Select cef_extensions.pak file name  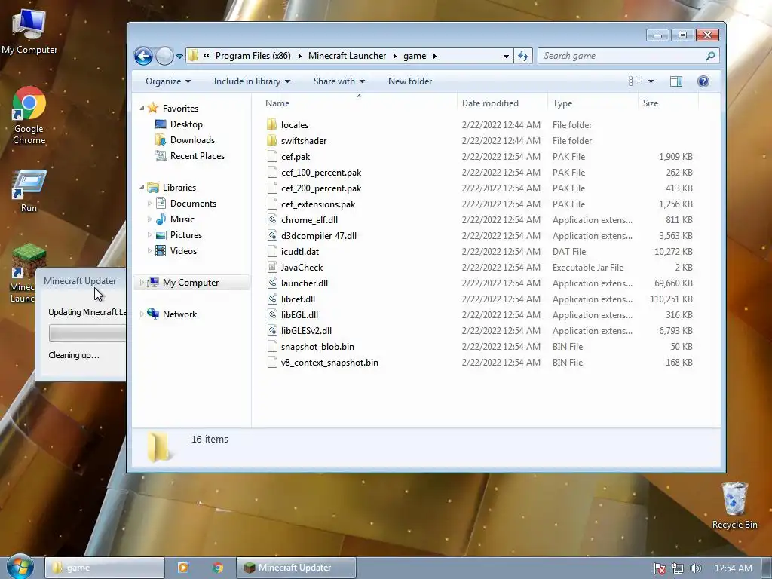[x=318, y=204]
